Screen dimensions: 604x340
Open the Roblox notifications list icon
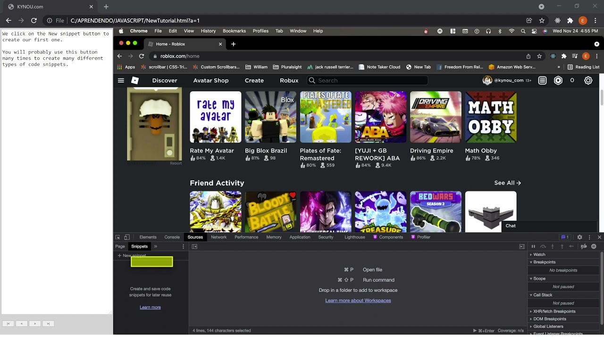click(543, 80)
